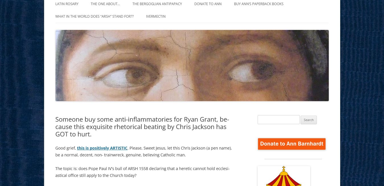Click the divider line below the donate button
This screenshot has width=384, height=186.
coord(293,159)
